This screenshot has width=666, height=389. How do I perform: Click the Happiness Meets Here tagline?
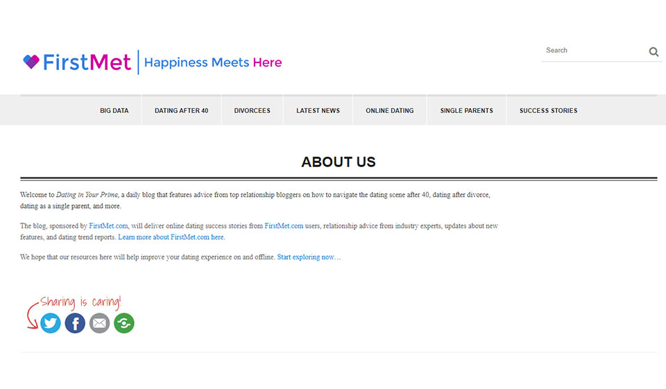(x=212, y=62)
